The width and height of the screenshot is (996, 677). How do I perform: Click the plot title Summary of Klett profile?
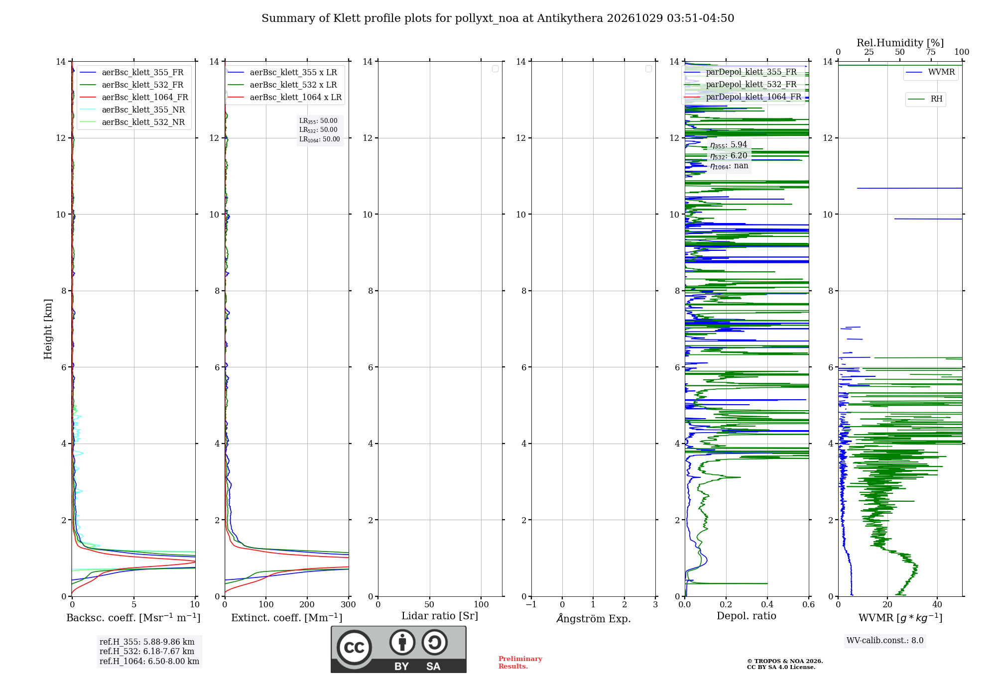[x=498, y=18]
